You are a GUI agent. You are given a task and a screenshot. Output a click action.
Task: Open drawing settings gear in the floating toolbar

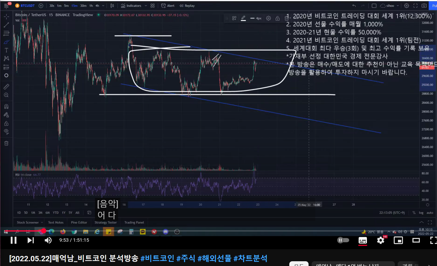268,18
